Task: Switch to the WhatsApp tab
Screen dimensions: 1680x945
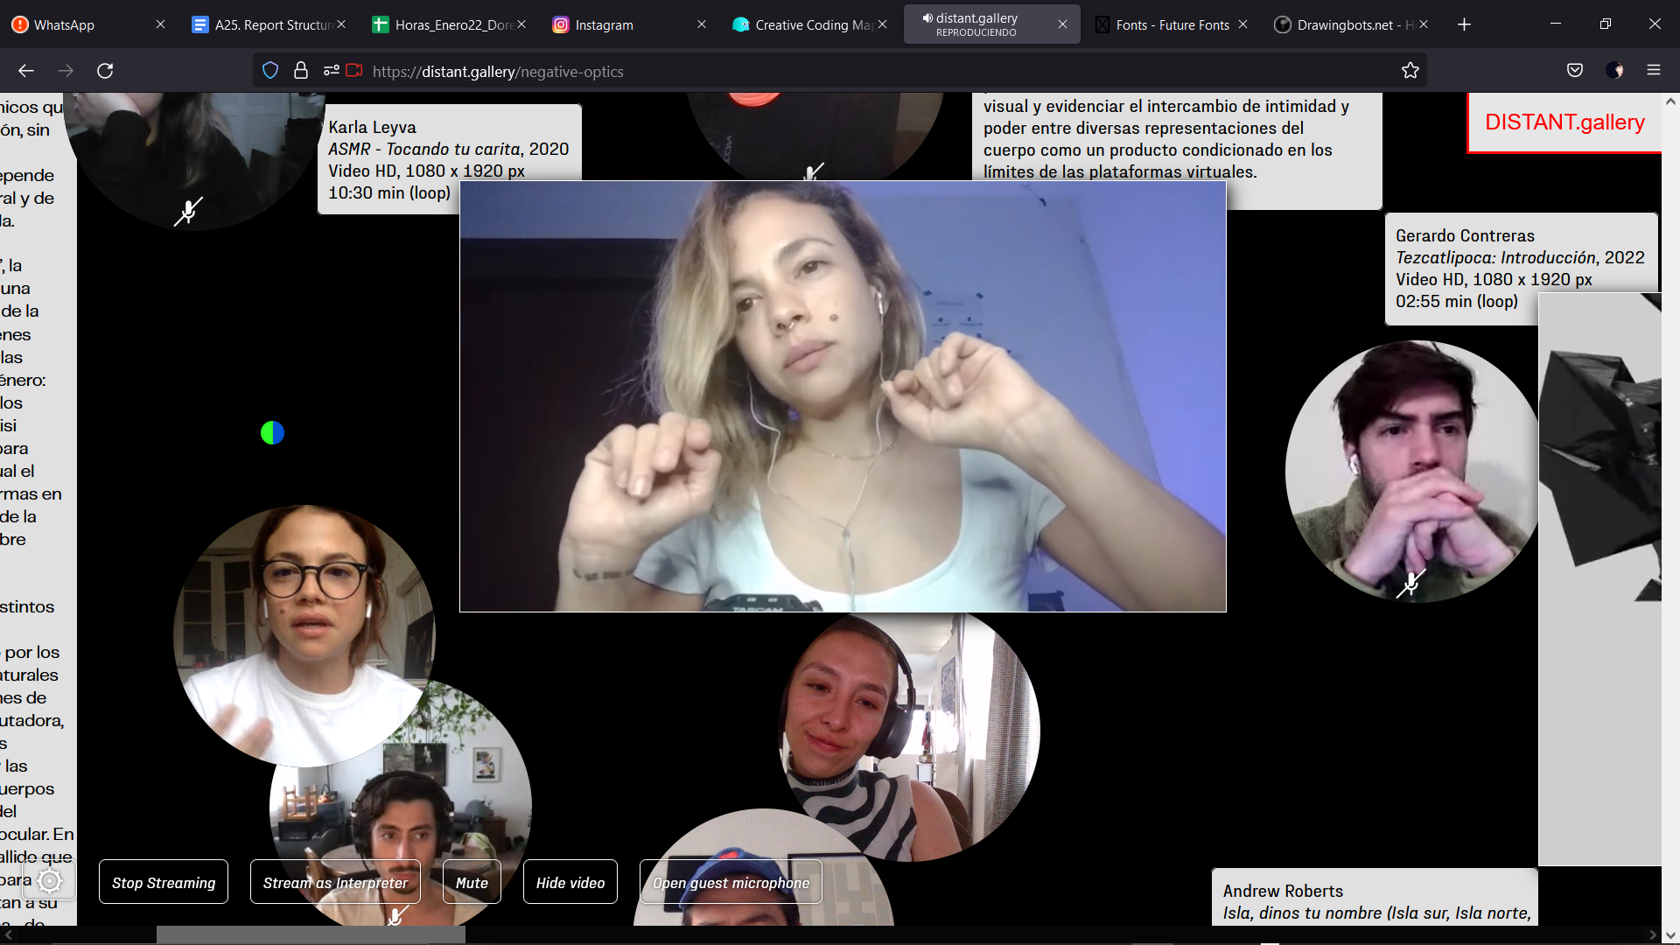Action: click(87, 24)
